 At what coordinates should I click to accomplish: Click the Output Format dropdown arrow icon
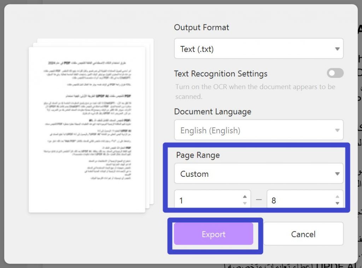[x=337, y=48]
